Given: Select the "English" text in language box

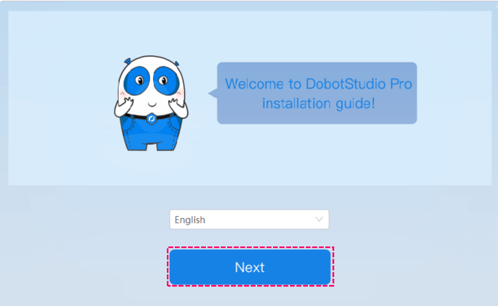Looking at the screenshot, I should click(x=190, y=220).
